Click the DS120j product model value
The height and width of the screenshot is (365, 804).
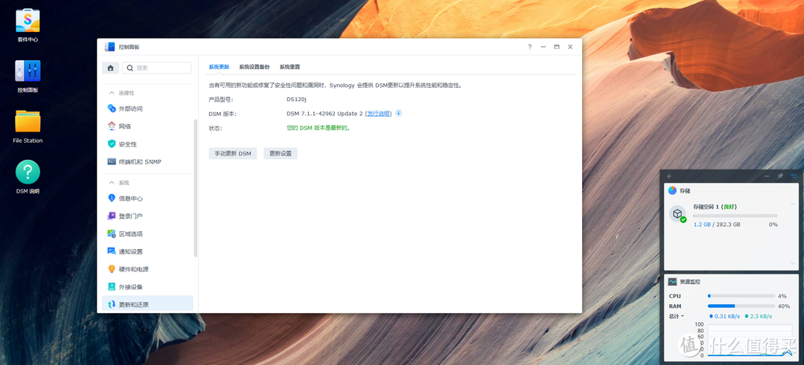tap(296, 100)
